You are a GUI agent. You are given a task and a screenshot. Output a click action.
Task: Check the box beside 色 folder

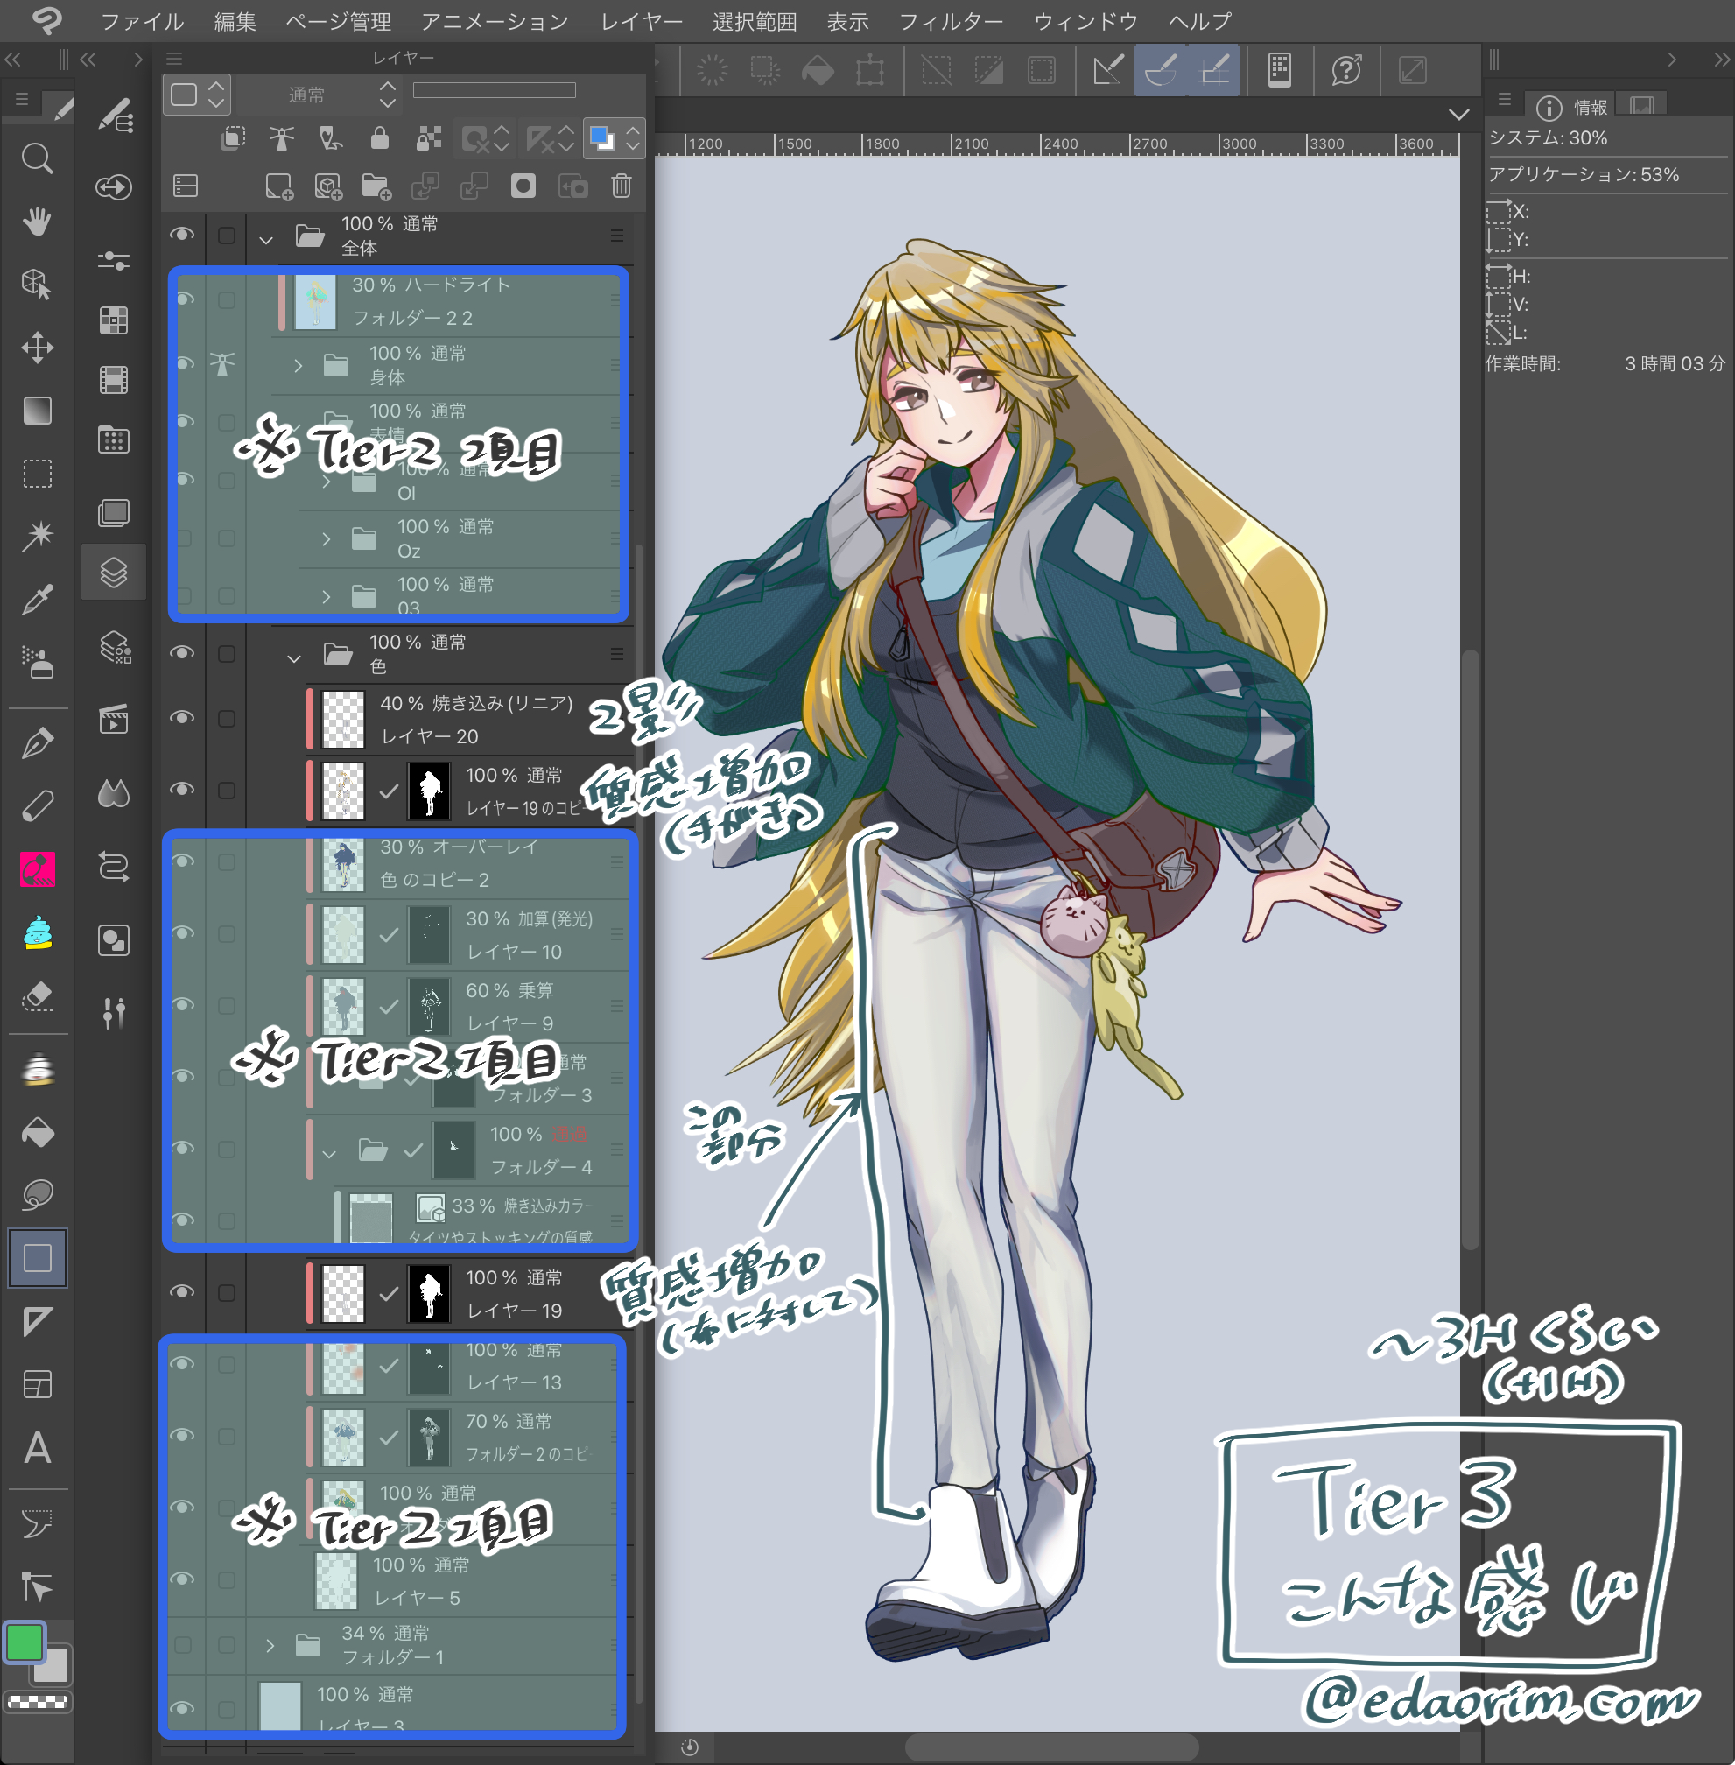click(226, 653)
